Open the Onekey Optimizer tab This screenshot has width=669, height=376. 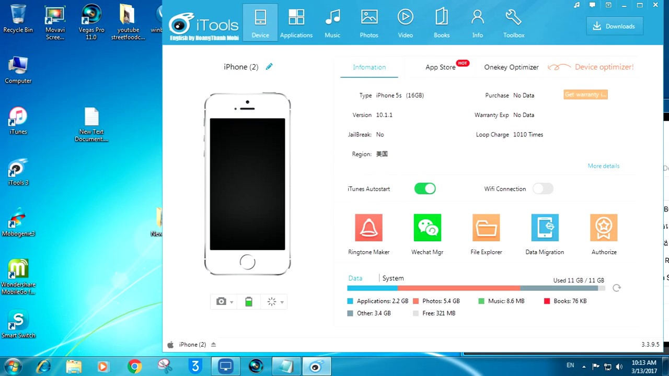(511, 67)
